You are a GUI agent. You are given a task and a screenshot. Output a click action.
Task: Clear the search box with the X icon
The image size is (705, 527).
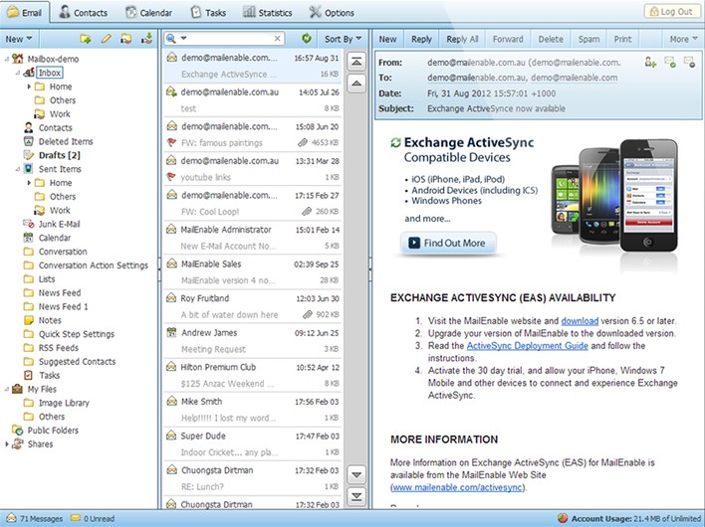tap(278, 39)
